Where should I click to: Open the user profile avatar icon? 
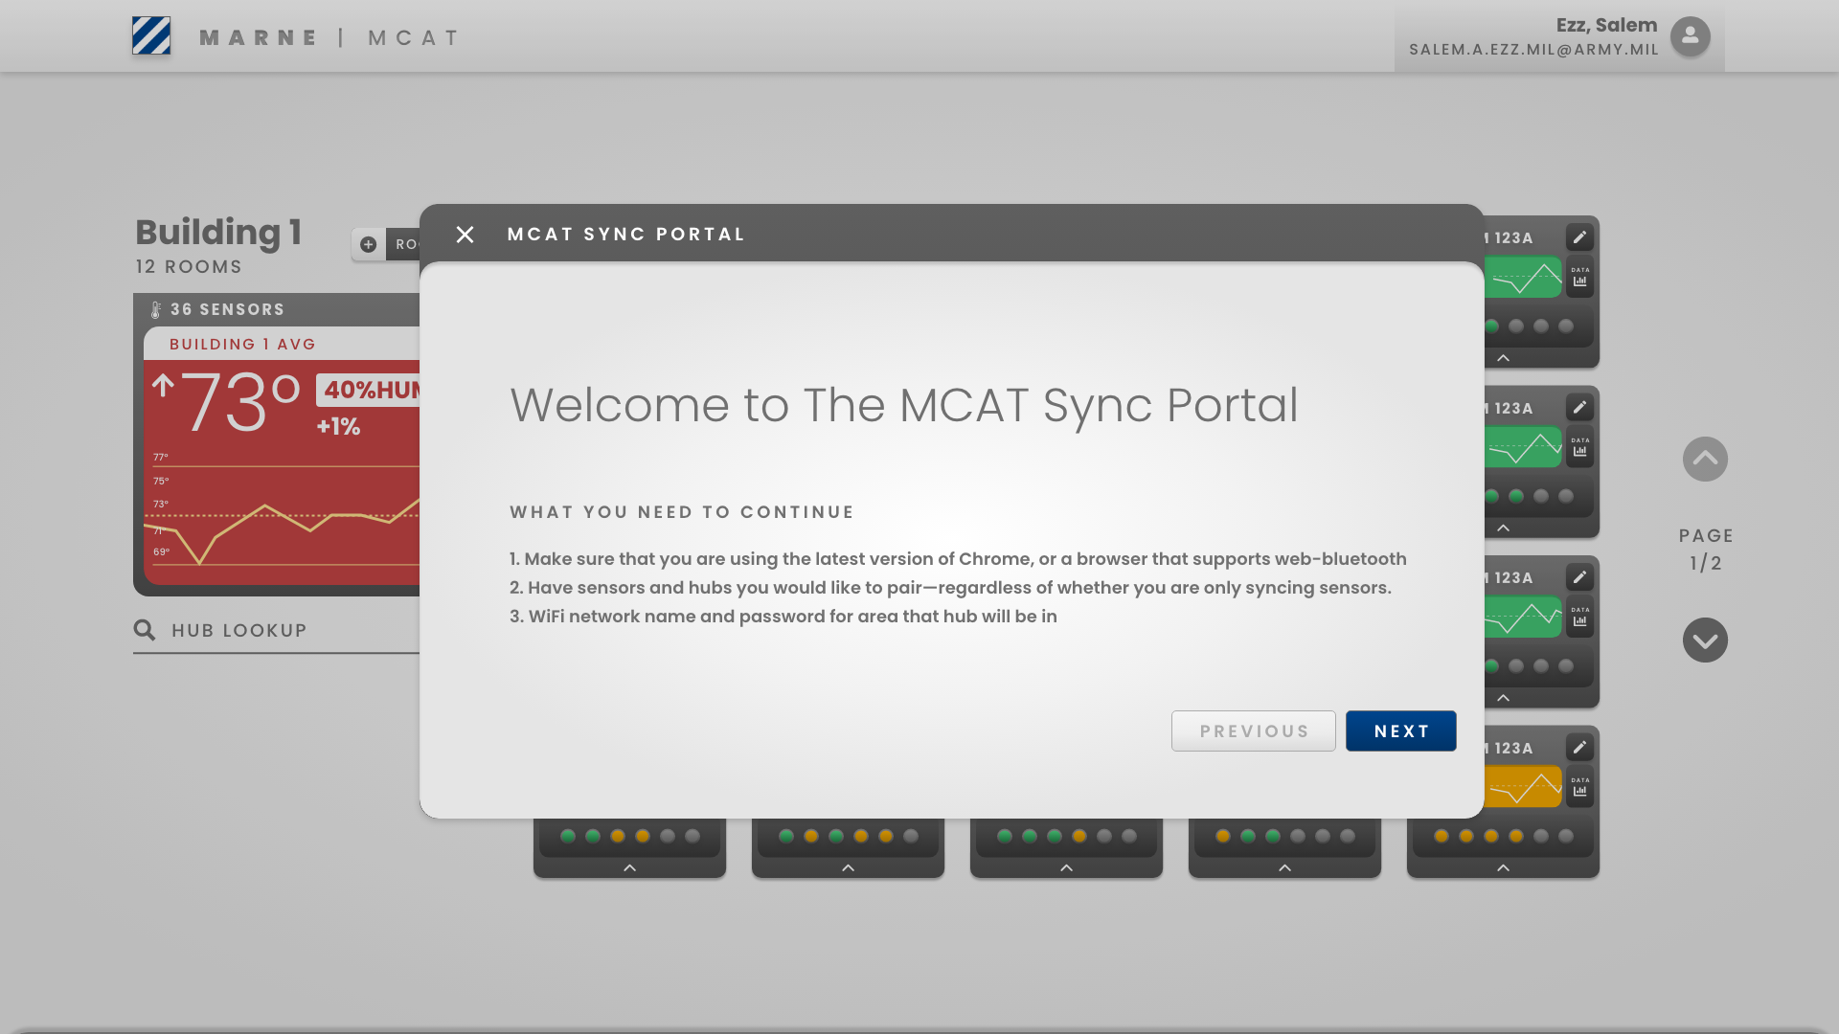coord(1690,36)
